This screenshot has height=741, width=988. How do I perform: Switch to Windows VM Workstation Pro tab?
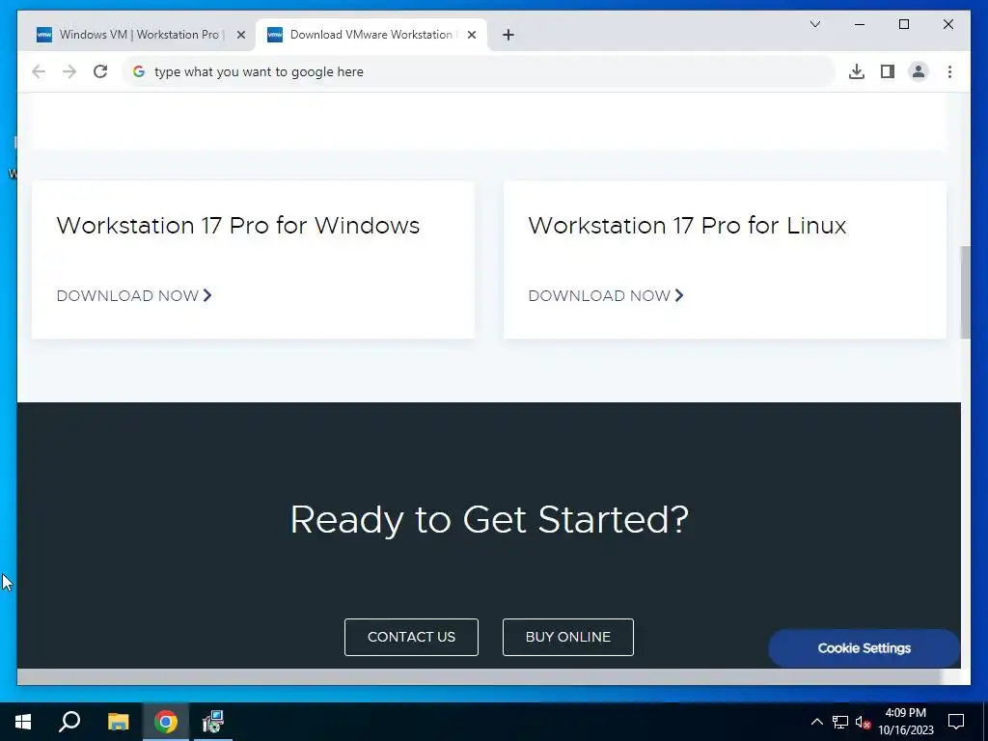coord(140,35)
